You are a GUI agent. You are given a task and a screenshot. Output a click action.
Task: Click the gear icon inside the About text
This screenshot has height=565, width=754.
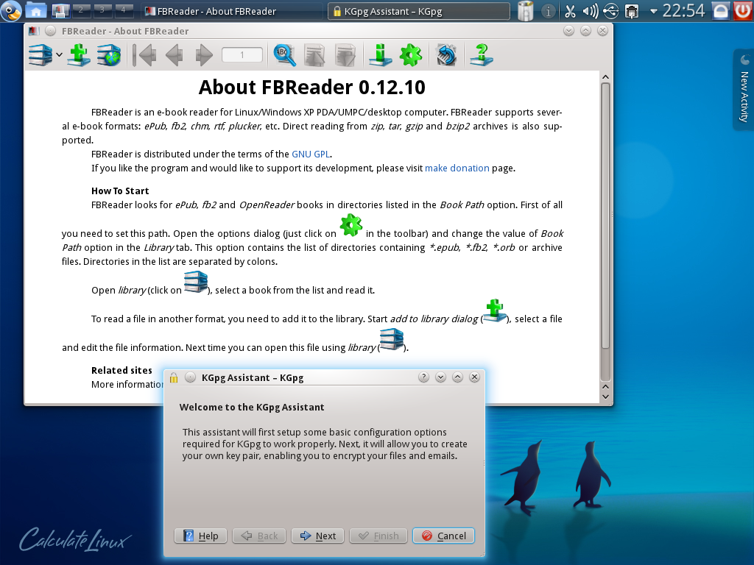click(x=351, y=225)
